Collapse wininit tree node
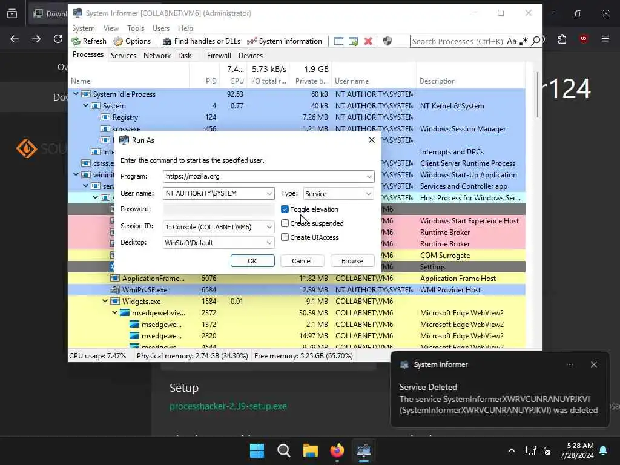 pos(76,174)
